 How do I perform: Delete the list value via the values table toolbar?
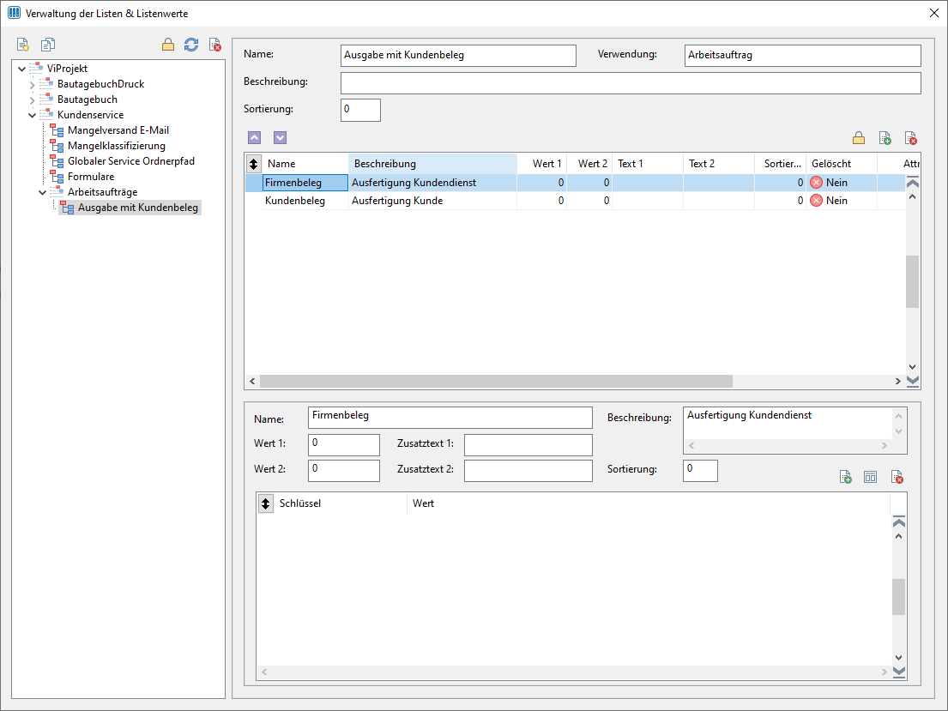910,138
